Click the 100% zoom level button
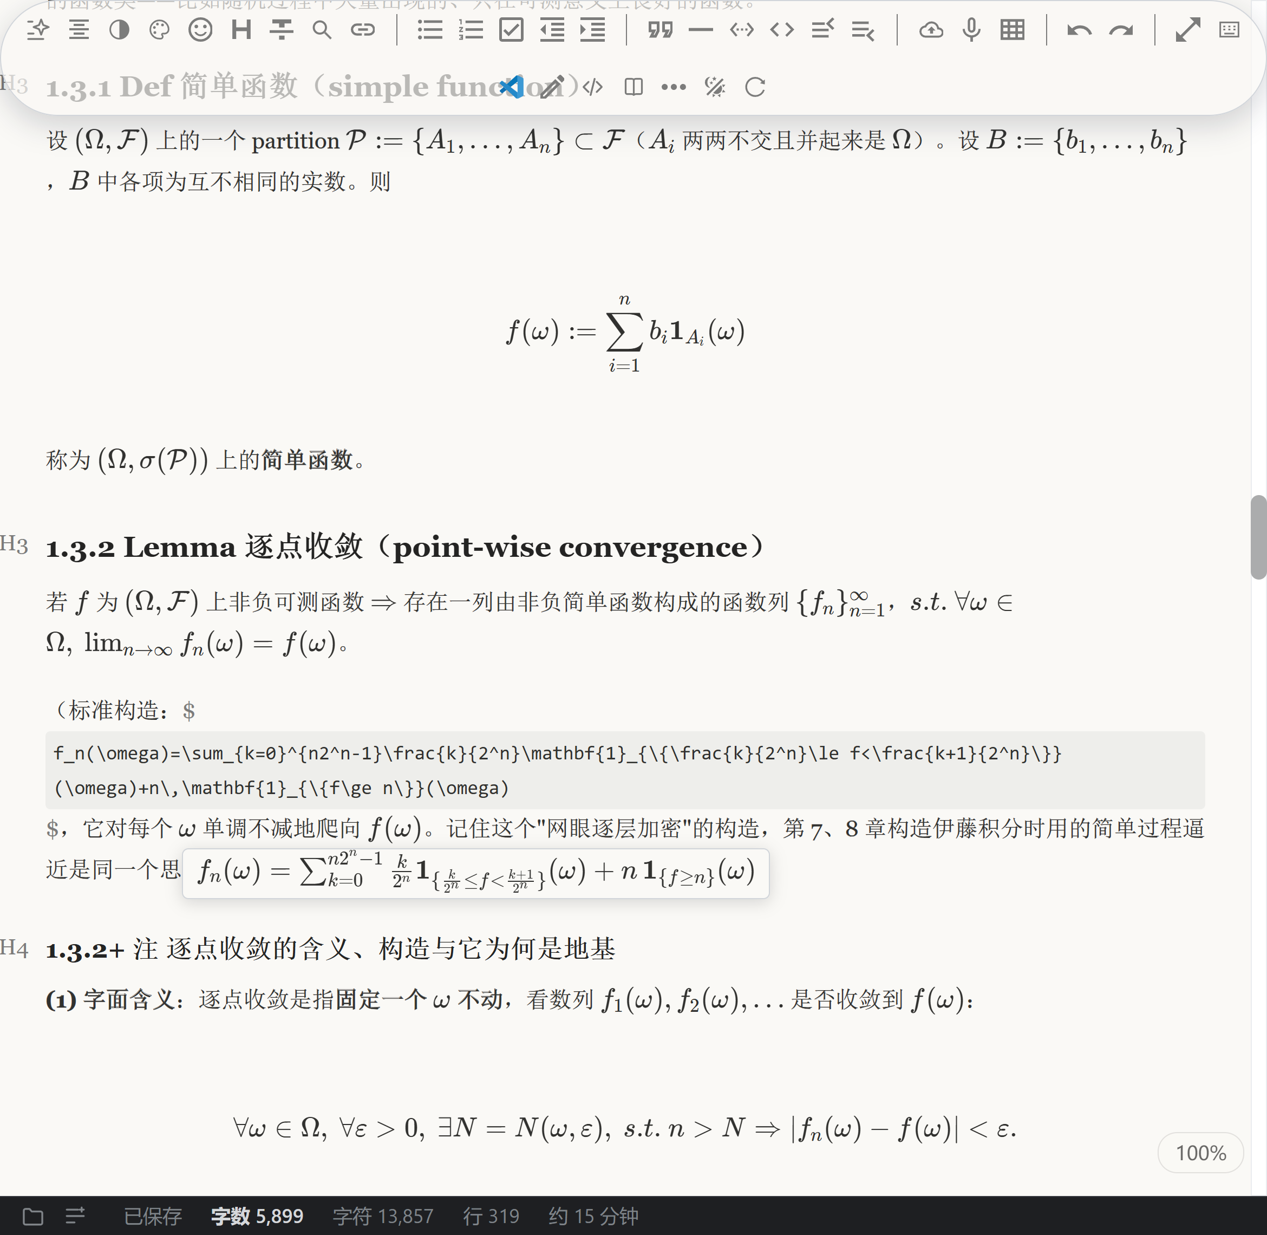This screenshot has width=1267, height=1235. (1200, 1153)
